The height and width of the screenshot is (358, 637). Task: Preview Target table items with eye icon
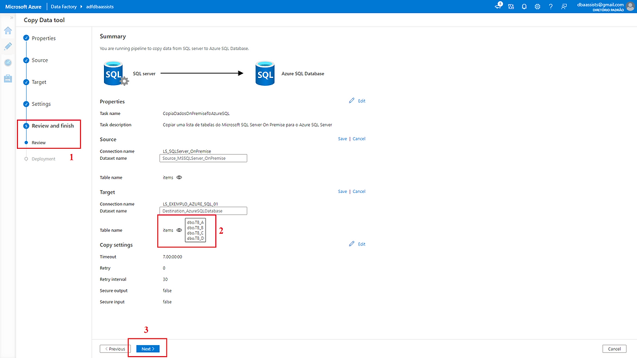click(x=179, y=230)
